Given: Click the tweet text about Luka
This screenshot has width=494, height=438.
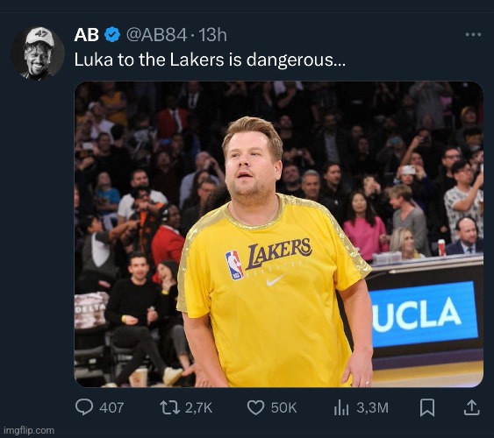Looking at the screenshot, I should (210, 60).
